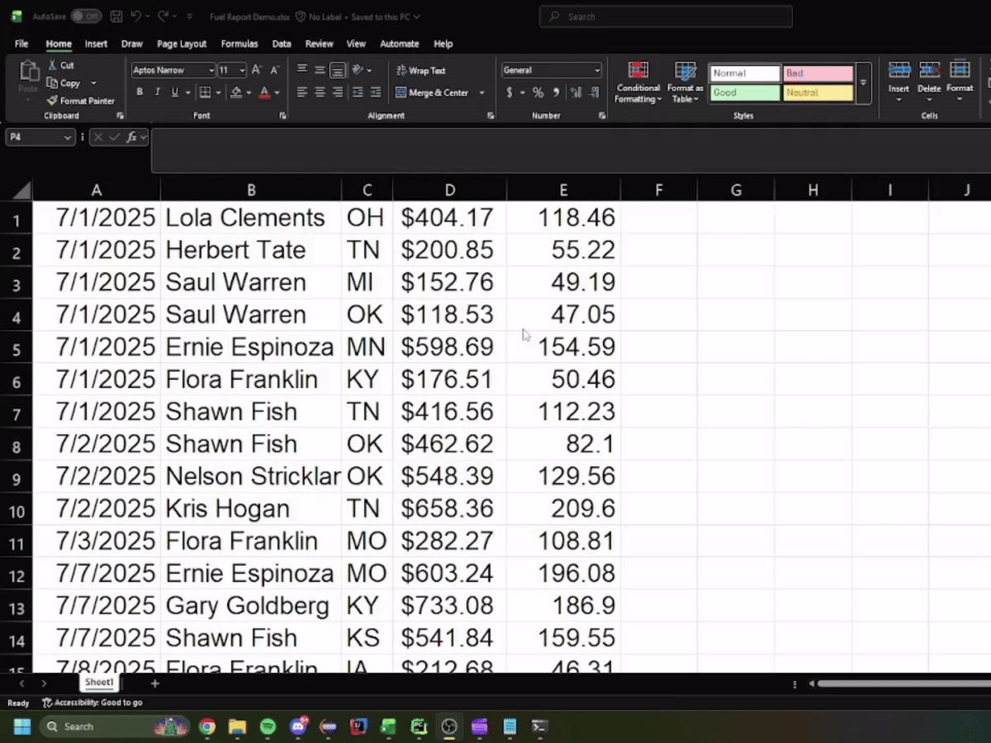Image resolution: width=991 pixels, height=743 pixels.
Task: Toggle bold formatting
Action: pos(140,92)
